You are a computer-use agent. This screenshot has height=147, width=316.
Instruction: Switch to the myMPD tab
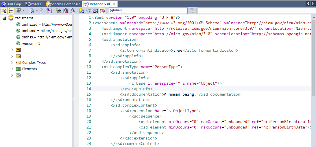click(35, 4)
